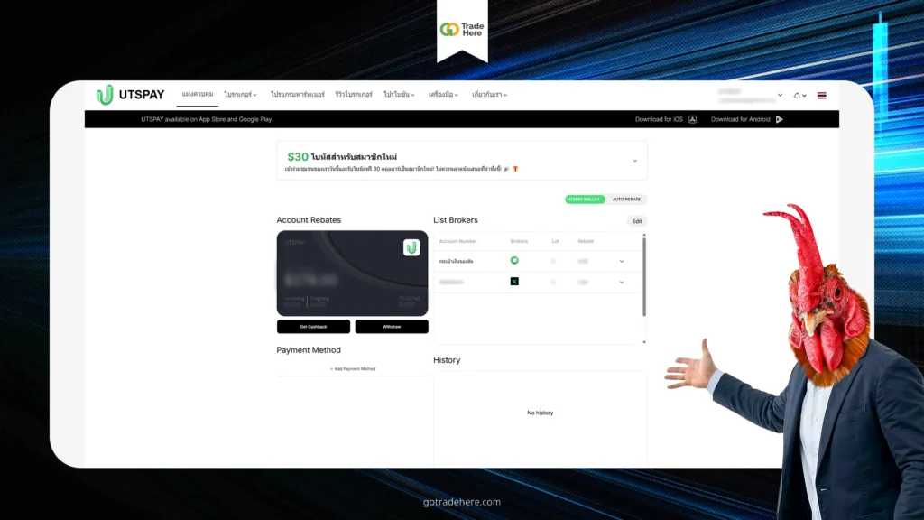924x520 pixels.
Task: Expand the first broker account row
Action: pyautogui.click(x=622, y=261)
